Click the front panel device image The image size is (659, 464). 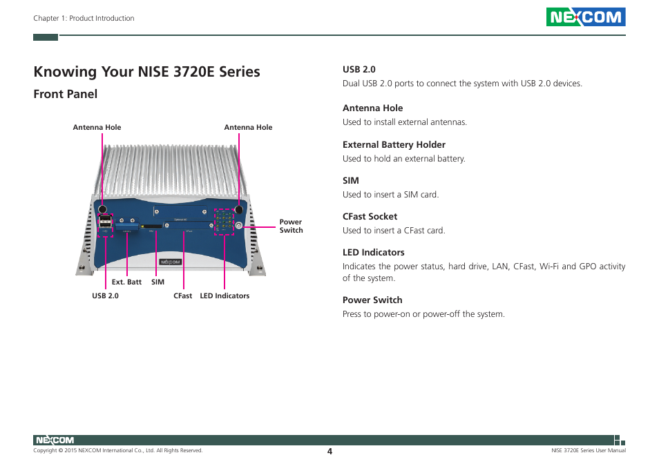coord(170,211)
